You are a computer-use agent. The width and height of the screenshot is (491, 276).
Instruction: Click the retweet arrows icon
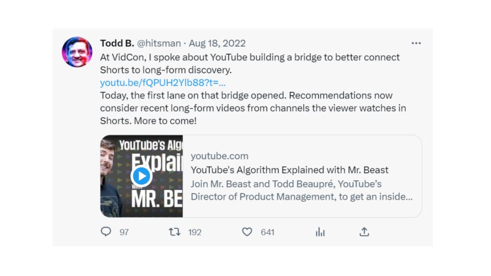click(175, 232)
